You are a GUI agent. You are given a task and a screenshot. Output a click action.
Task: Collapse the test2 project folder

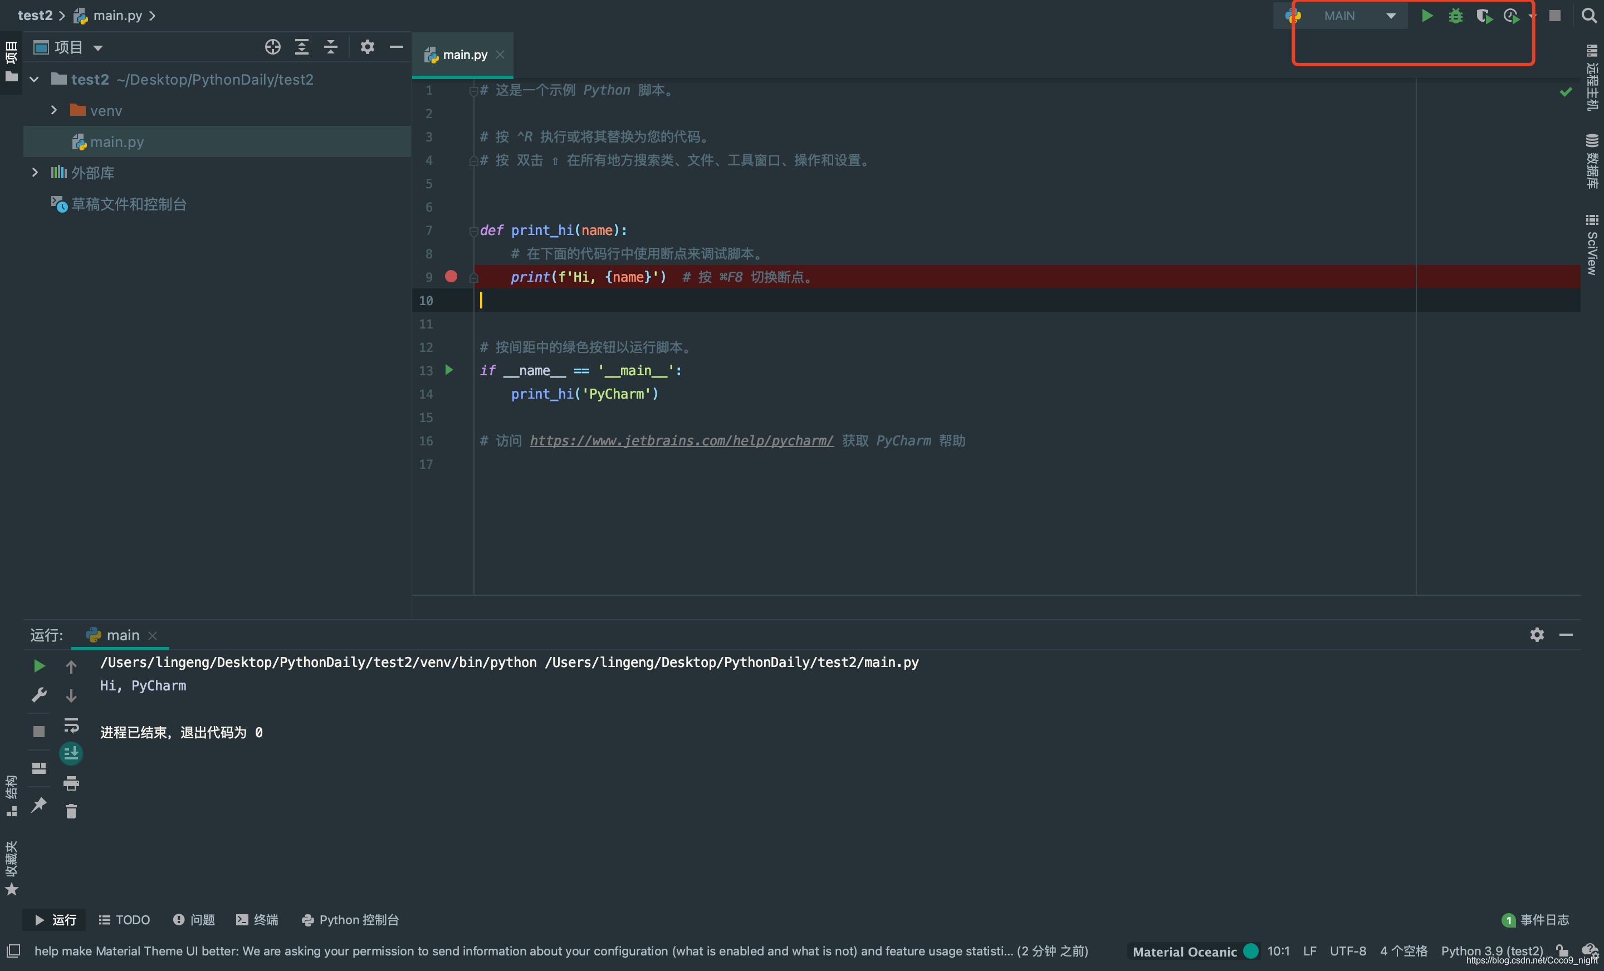click(34, 80)
